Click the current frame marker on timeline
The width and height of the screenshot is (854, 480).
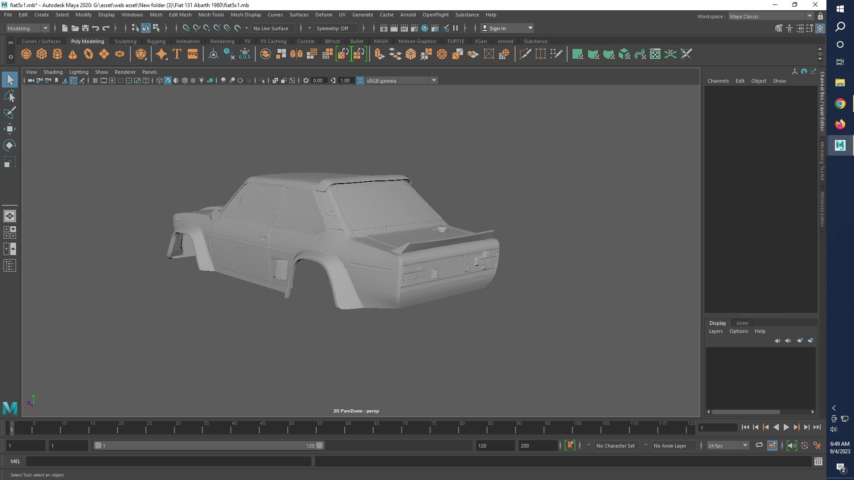pos(12,428)
